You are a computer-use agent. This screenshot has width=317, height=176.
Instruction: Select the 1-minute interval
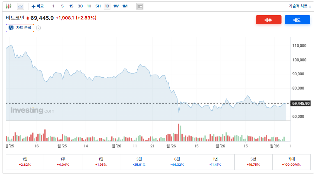(54, 6)
